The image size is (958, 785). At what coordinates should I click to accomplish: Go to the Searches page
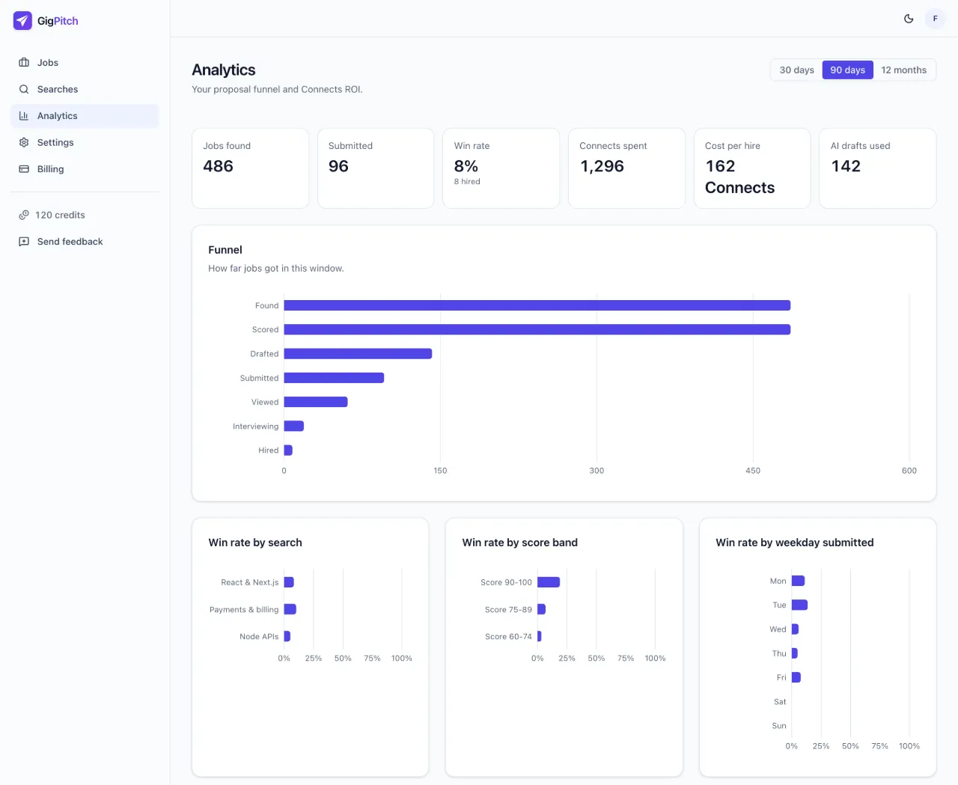click(85, 89)
